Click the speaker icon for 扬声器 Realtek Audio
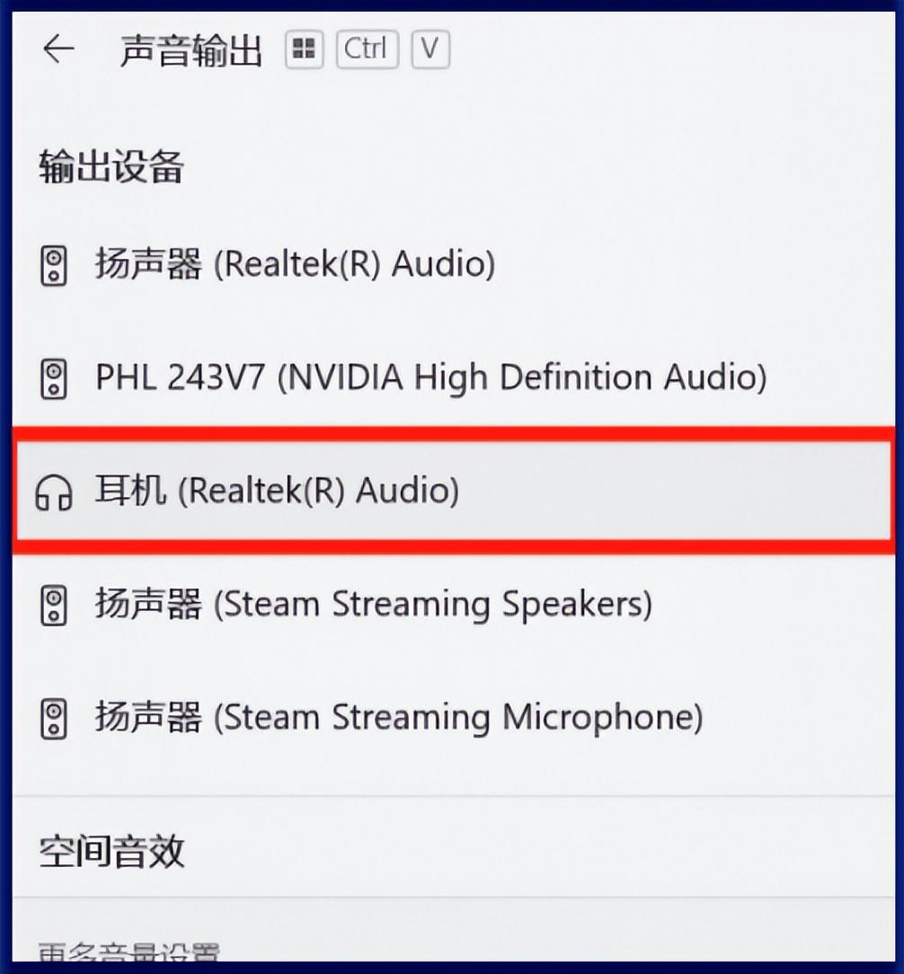 pyautogui.click(x=54, y=266)
